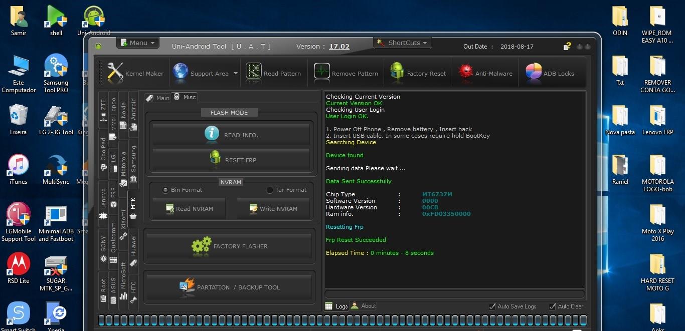Open the ODIN folder on desktop
The height and width of the screenshot is (331, 685).
point(620,21)
